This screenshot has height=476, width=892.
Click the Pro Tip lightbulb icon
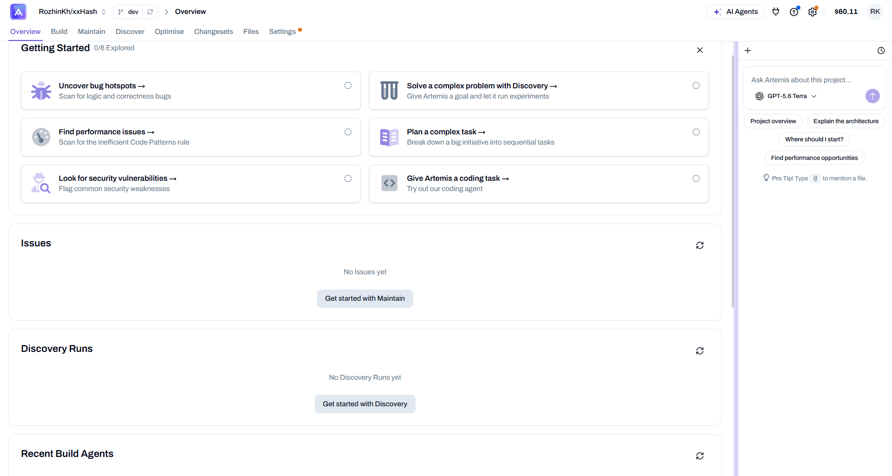point(766,178)
